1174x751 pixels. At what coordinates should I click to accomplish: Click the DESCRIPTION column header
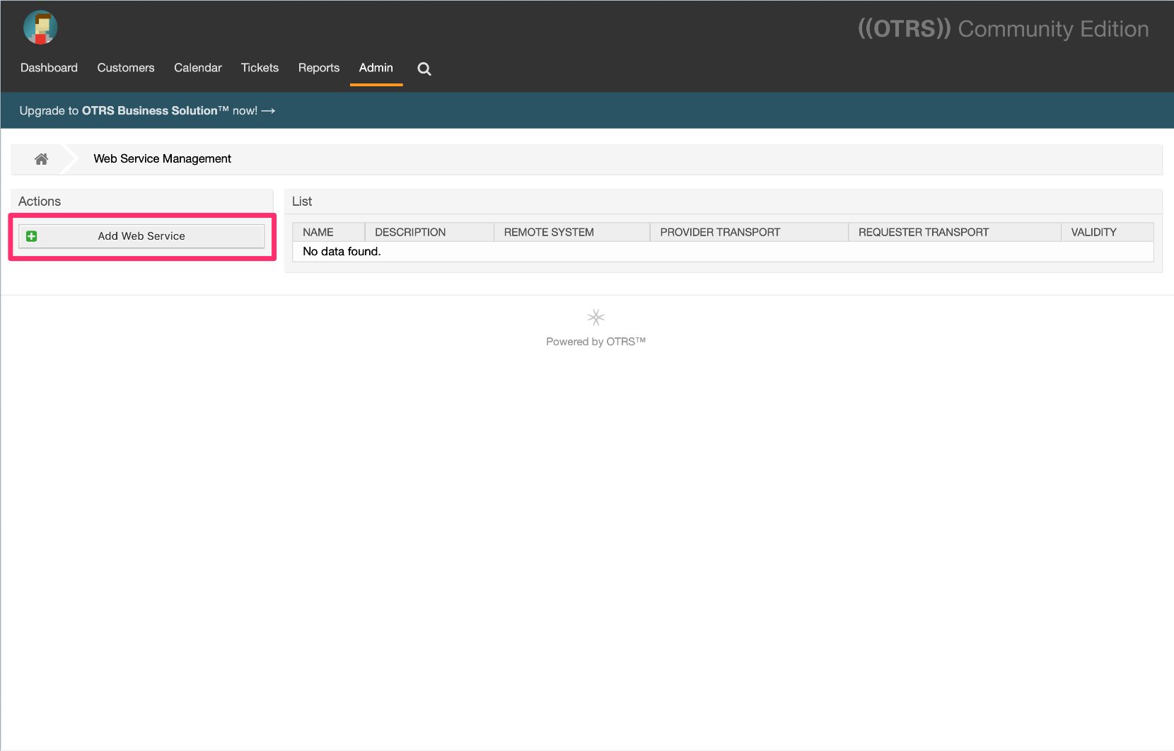pyautogui.click(x=410, y=232)
